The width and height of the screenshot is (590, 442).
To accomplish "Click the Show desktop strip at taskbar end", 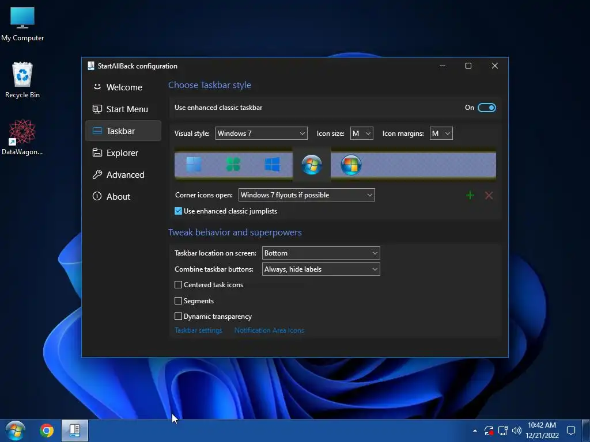I will [586, 430].
